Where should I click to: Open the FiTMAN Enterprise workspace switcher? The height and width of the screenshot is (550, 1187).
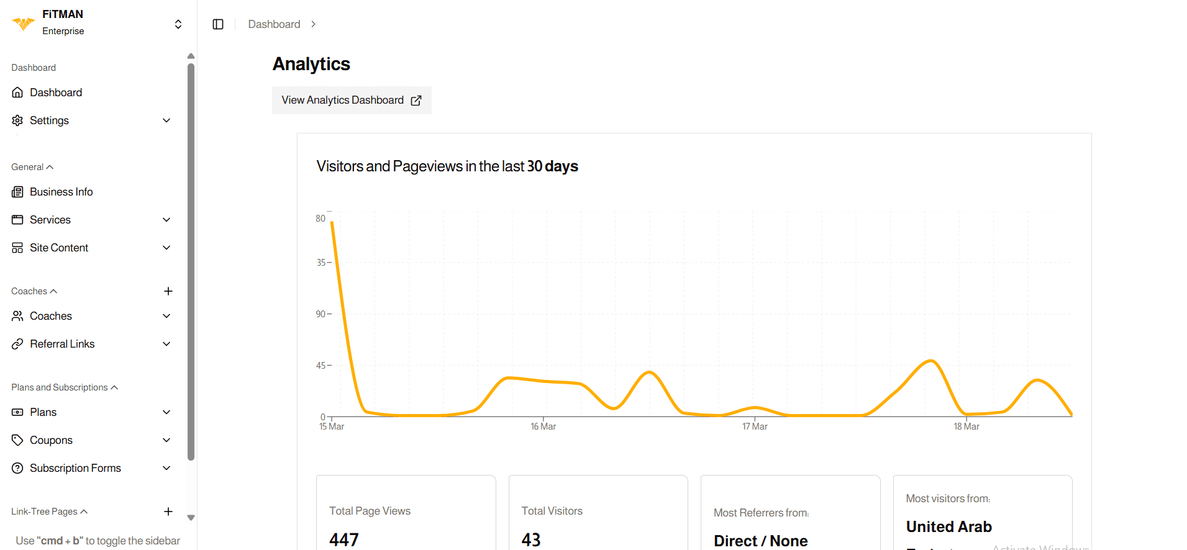(x=178, y=24)
